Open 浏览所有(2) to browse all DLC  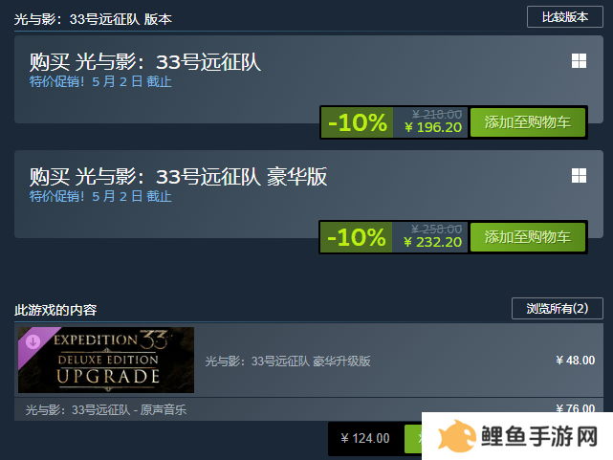[558, 309]
